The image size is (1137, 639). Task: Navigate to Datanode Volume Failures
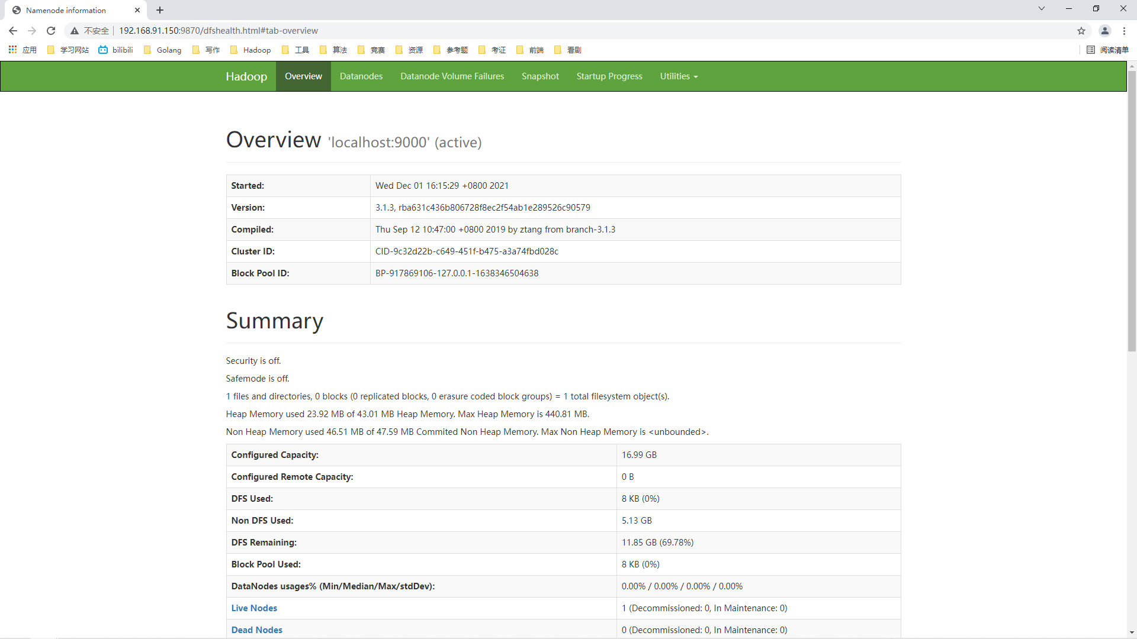[x=452, y=76]
